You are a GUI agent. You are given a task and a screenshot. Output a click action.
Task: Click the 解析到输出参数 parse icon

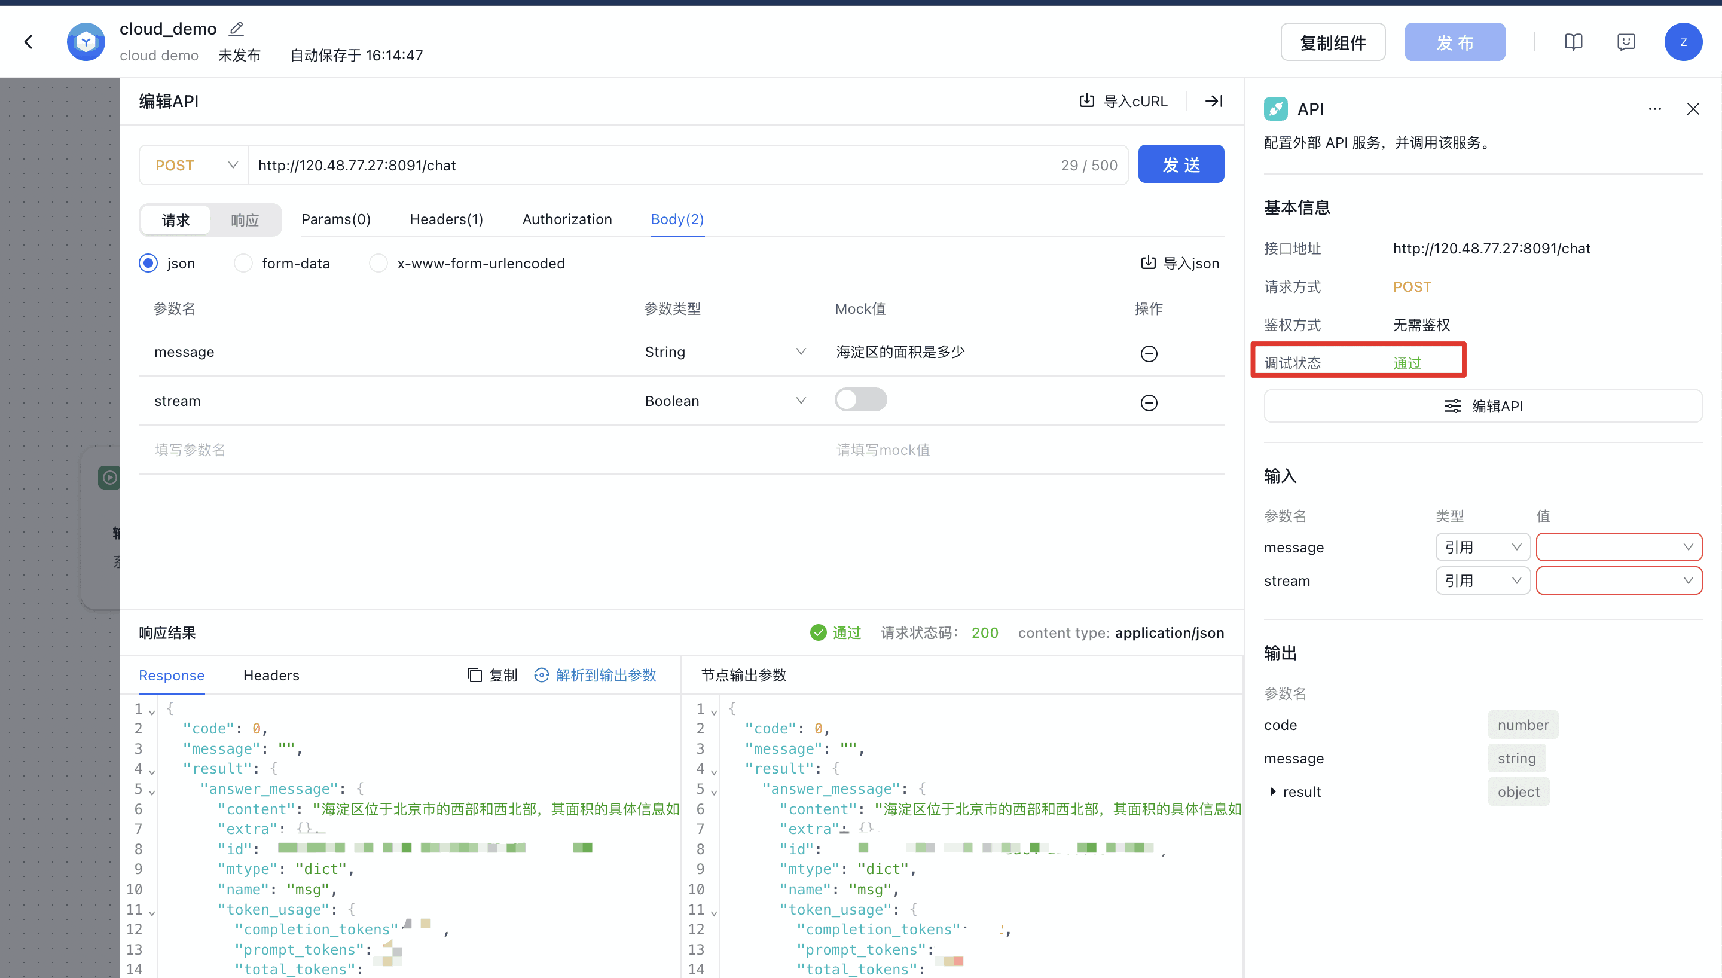[x=541, y=675]
